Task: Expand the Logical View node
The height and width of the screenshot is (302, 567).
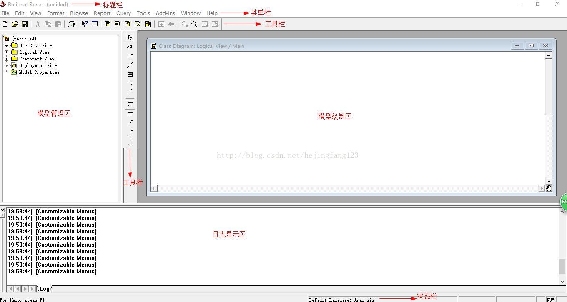Action: tap(7, 52)
